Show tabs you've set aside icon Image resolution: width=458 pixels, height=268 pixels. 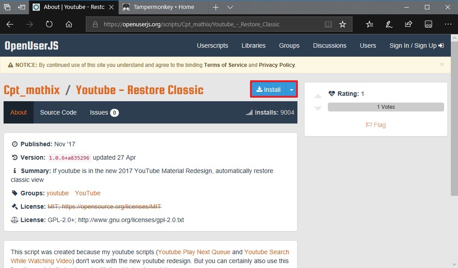(7, 7)
